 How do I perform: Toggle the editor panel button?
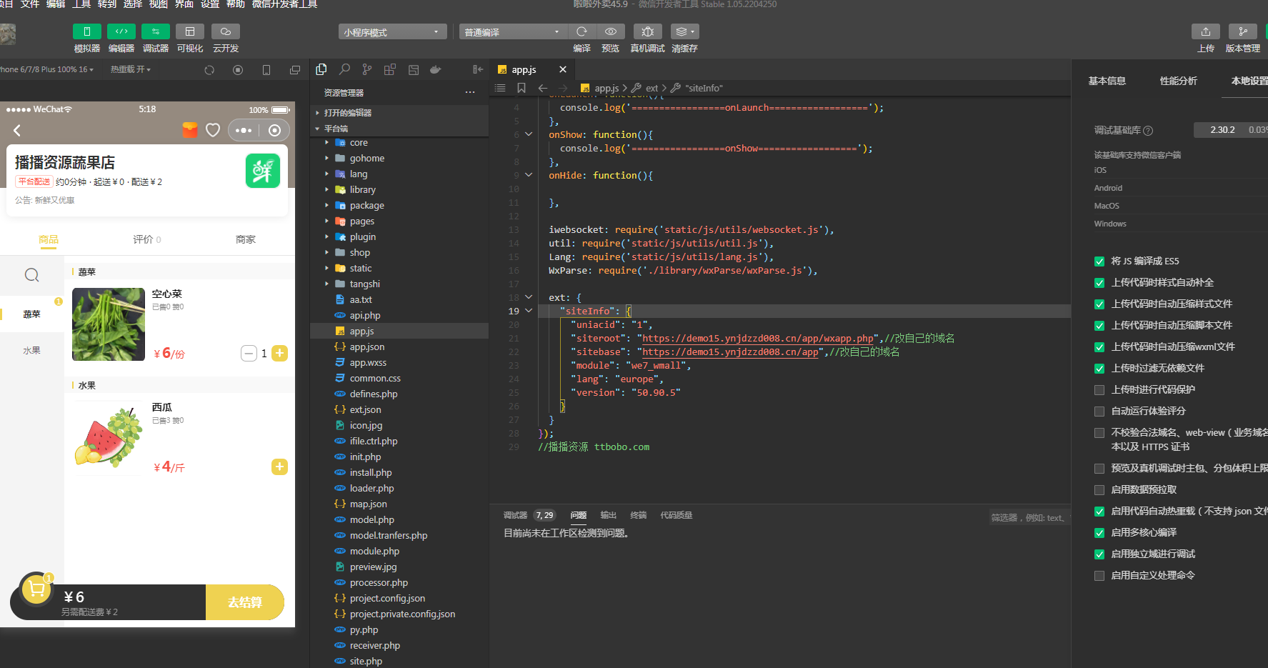point(121,31)
